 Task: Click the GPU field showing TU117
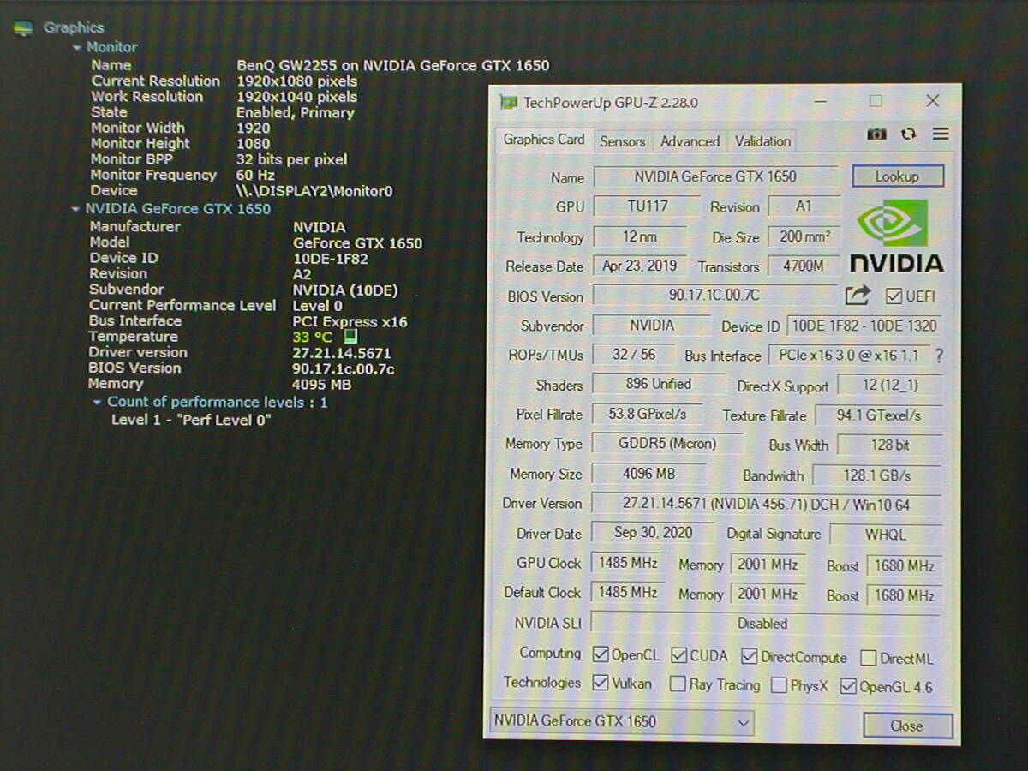[x=647, y=206]
